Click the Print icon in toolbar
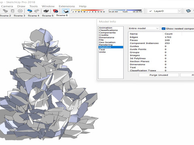This screenshot has height=145, width=194. pos(46,11)
